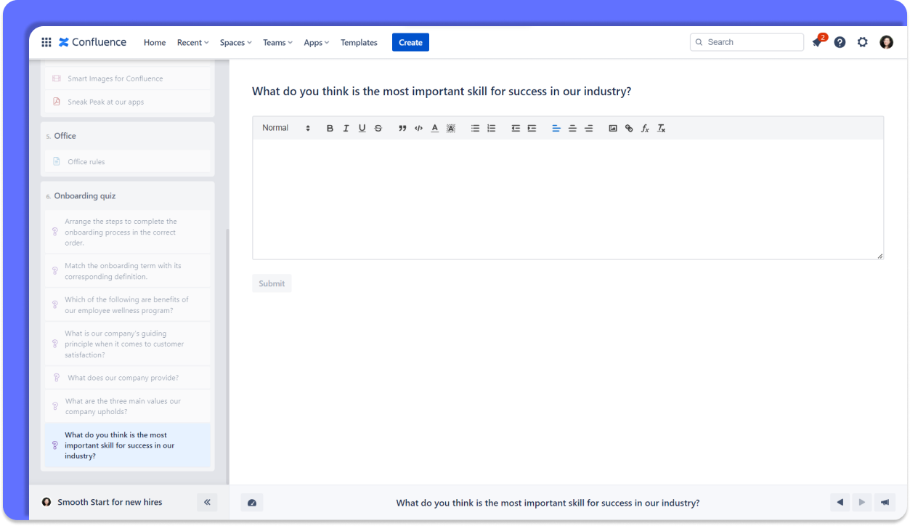910x526 pixels.
Task: Toggle the bulleted list option
Action: point(475,129)
